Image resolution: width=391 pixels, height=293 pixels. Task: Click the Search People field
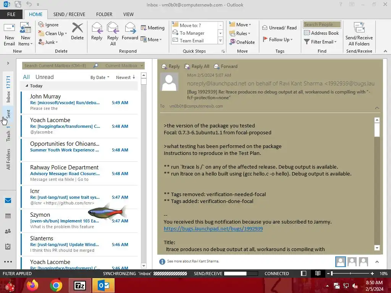(x=322, y=24)
